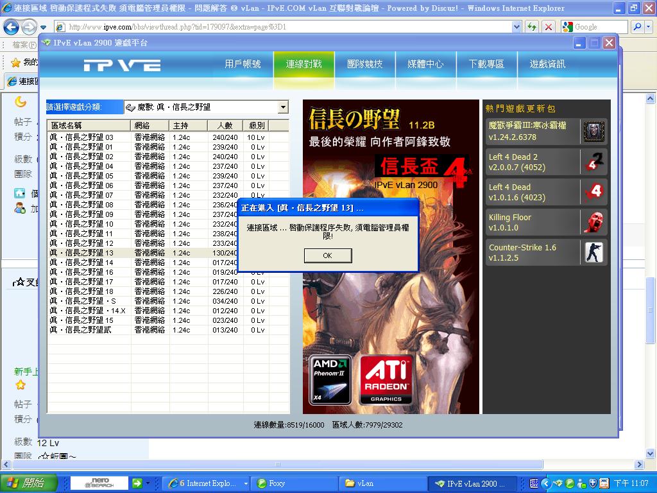Click the ATI Radeon Graphics logo

coord(386,379)
